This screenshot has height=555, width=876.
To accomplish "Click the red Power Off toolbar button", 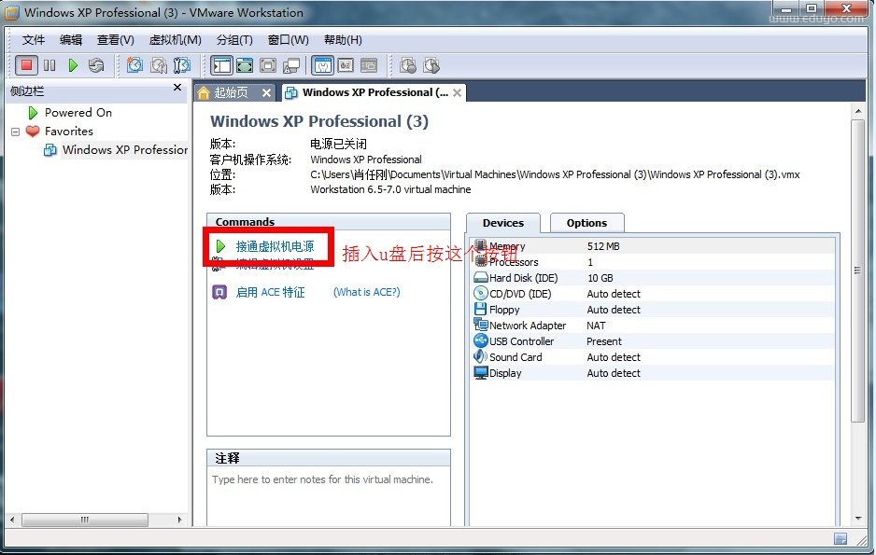I will point(26,65).
